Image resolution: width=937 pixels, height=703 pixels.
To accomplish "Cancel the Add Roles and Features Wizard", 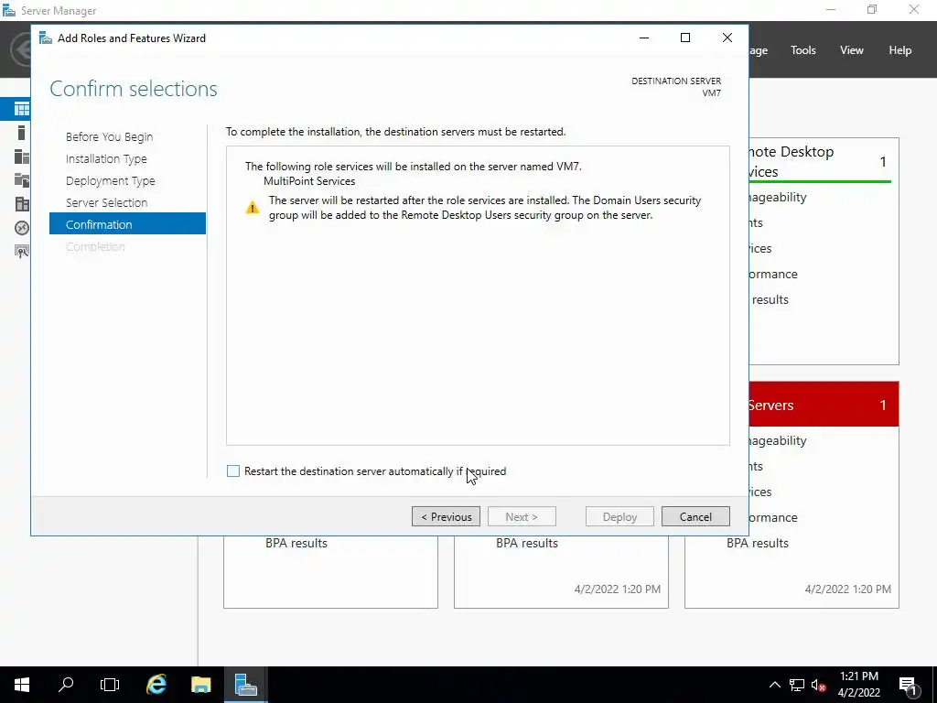I will [x=695, y=516].
